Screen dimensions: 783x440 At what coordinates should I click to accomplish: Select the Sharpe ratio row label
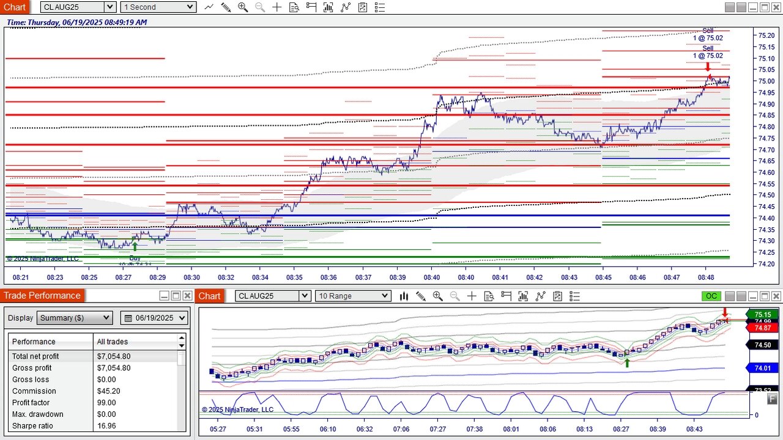click(33, 426)
